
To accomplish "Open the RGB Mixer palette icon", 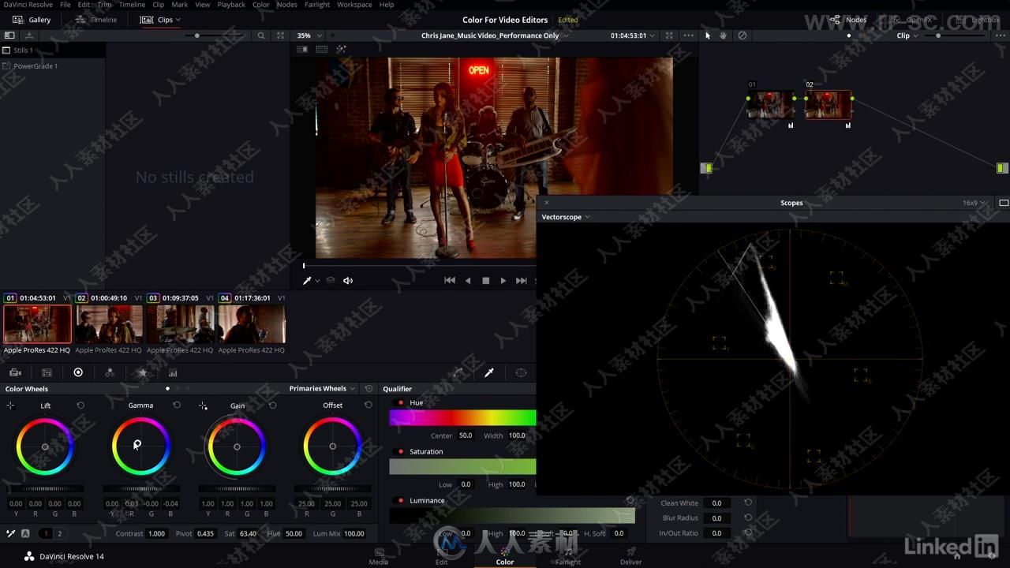I will click(110, 372).
